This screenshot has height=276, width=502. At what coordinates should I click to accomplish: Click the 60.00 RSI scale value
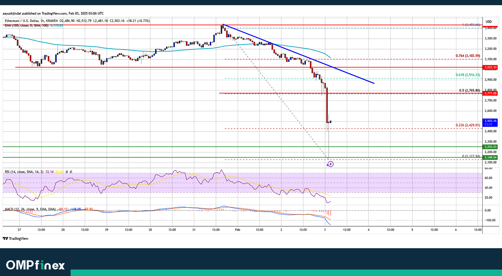point(488,178)
